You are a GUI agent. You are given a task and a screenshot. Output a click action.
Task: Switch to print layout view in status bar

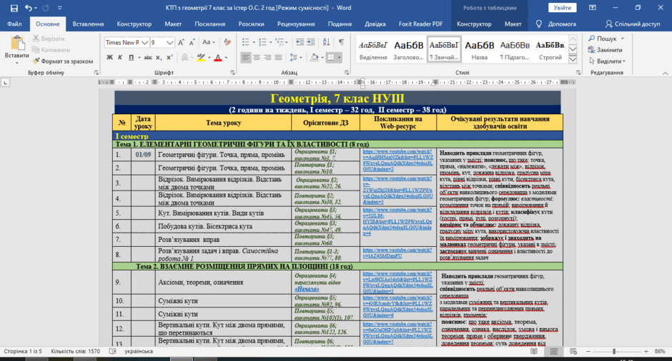(x=554, y=351)
